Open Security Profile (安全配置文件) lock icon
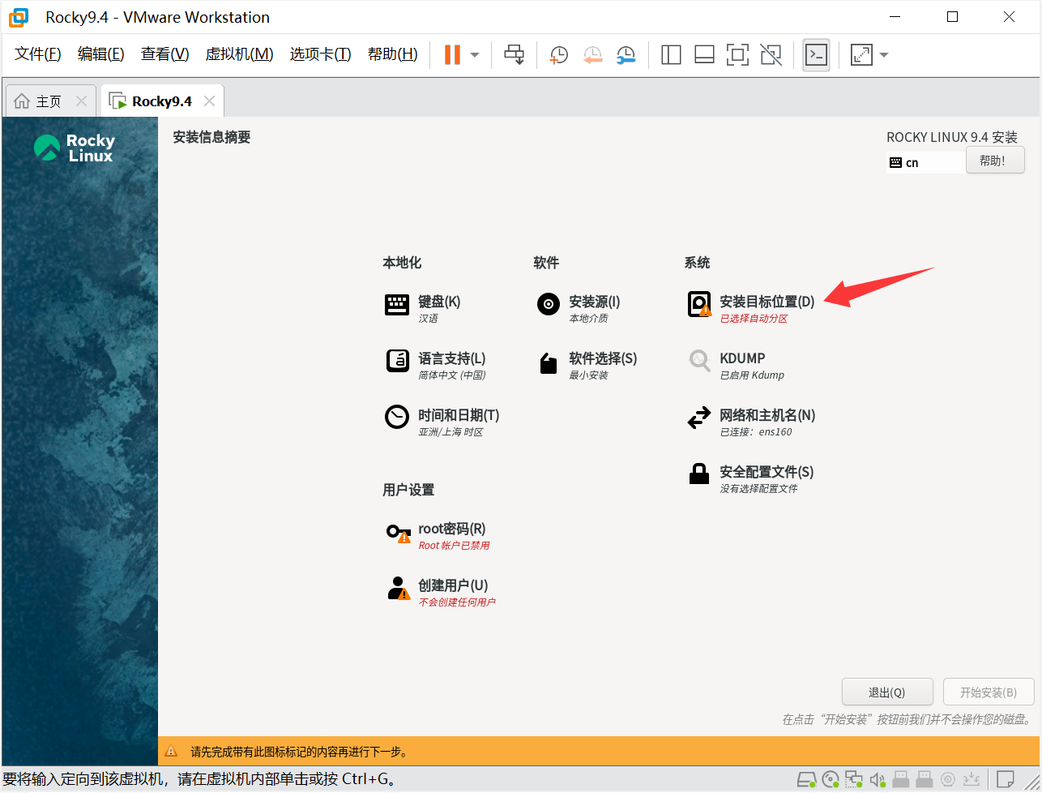1042x793 pixels. tap(698, 474)
